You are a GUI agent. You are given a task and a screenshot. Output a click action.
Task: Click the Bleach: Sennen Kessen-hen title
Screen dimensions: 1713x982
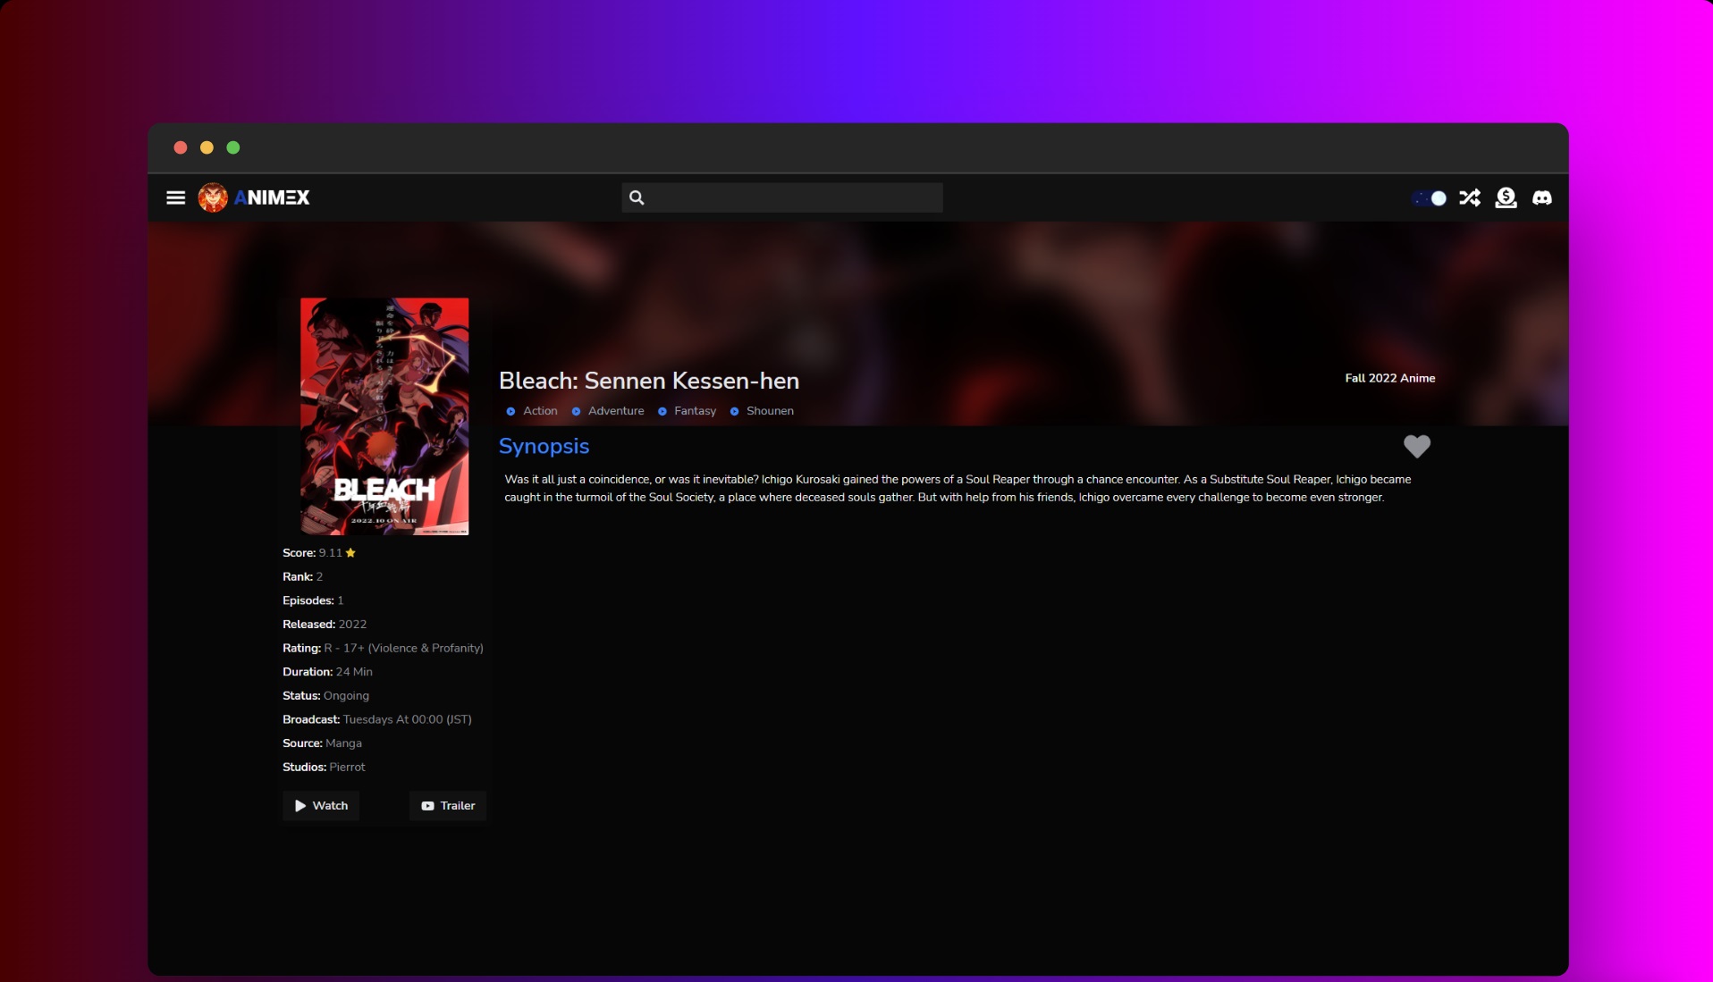point(649,381)
